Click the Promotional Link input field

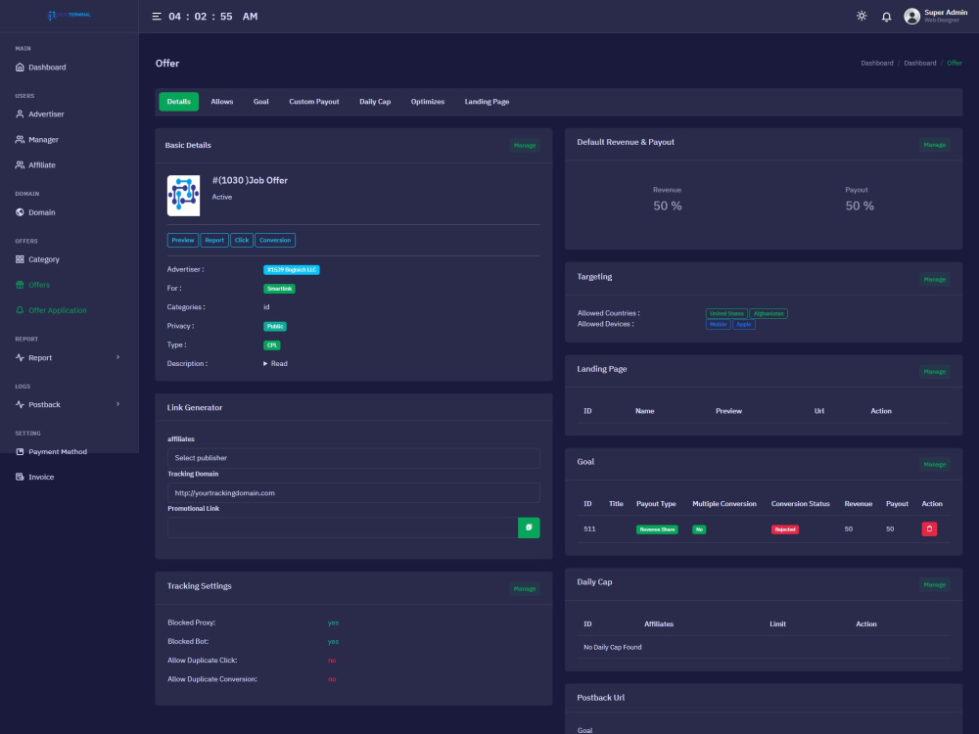pos(342,528)
